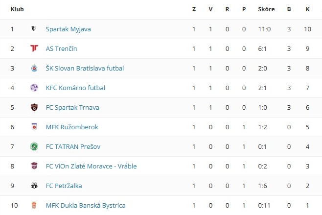The width and height of the screenshot is (322, 215).
Task: Click the AS Trenčín red logo icon
Action: tap(34, 48)
